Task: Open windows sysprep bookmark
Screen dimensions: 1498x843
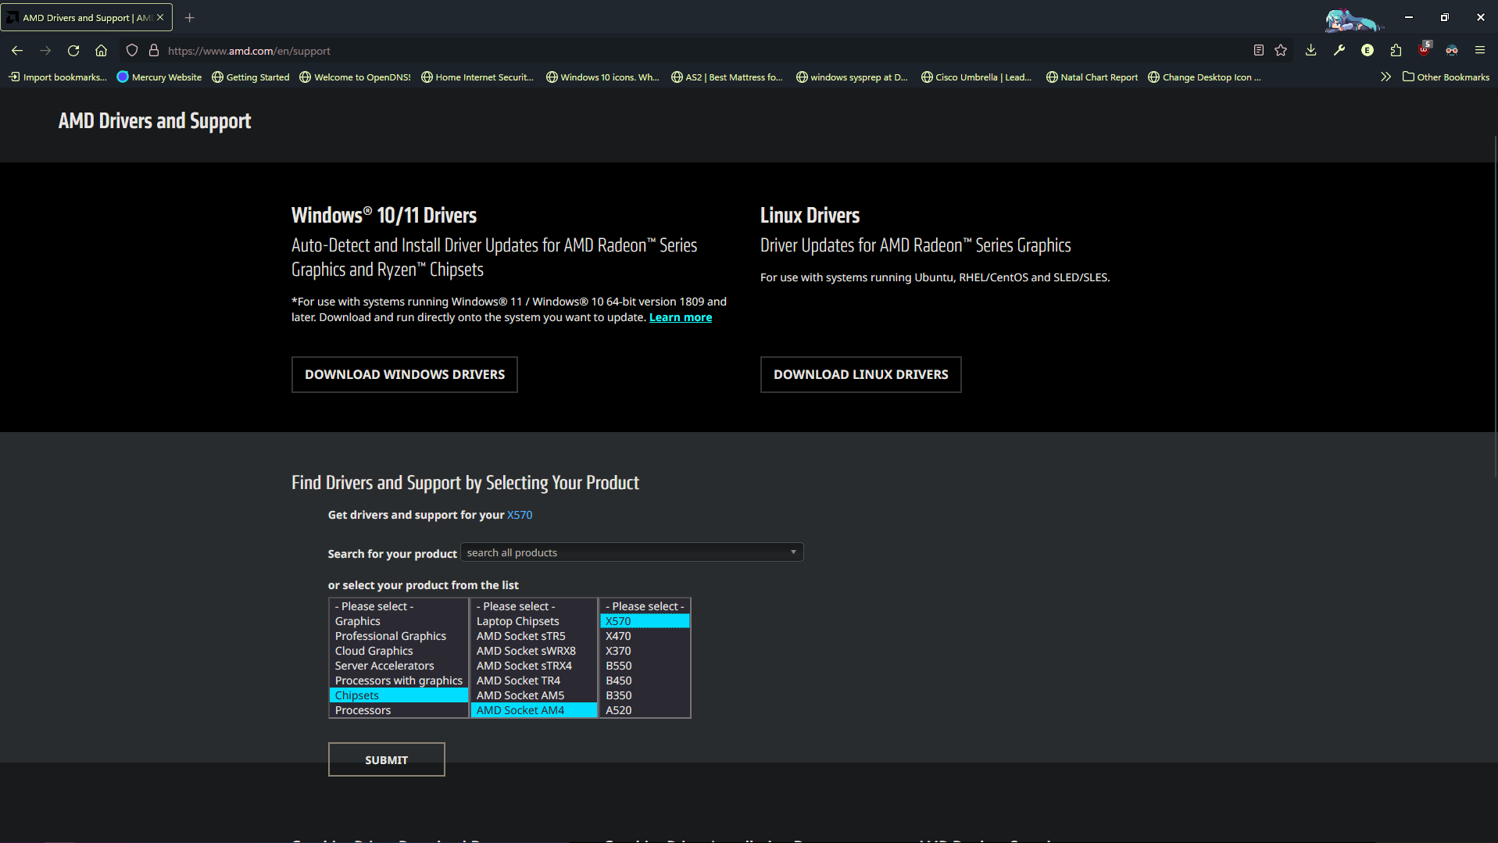Action: coord(852,77)
